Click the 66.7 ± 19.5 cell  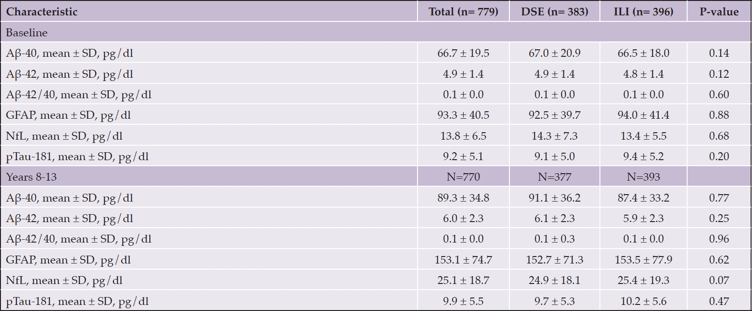pyautogui.click(x=463, y=53)
